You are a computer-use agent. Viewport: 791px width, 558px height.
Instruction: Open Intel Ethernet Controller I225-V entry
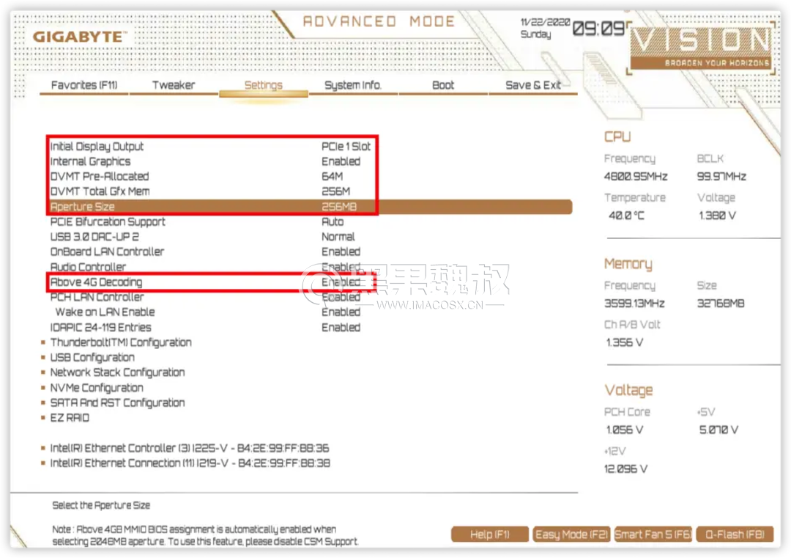[189, 448]
